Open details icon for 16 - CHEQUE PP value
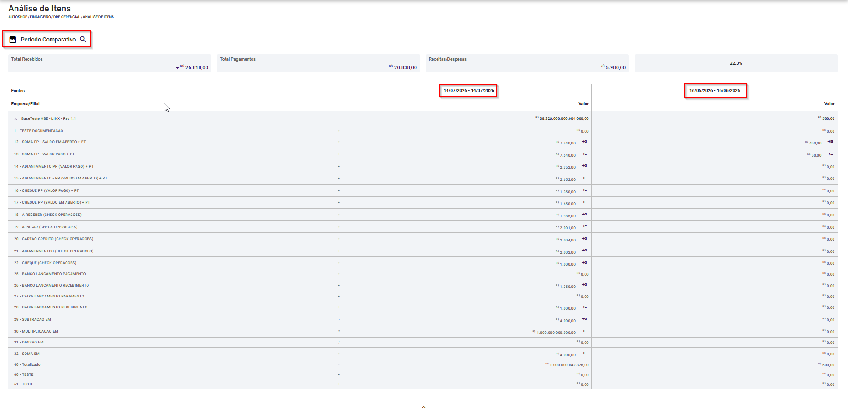This screenshot has width=848, height=410. pos(584,190)
